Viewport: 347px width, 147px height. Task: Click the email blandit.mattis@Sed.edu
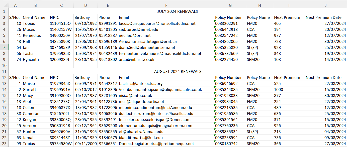(x=141, y=137)
